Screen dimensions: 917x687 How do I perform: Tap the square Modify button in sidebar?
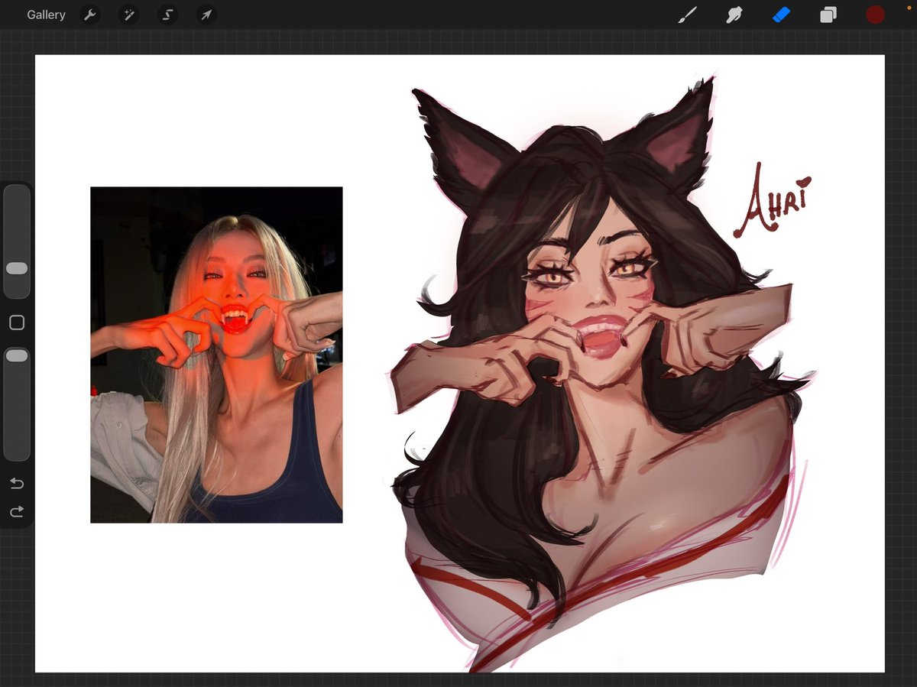click(17, 322)
